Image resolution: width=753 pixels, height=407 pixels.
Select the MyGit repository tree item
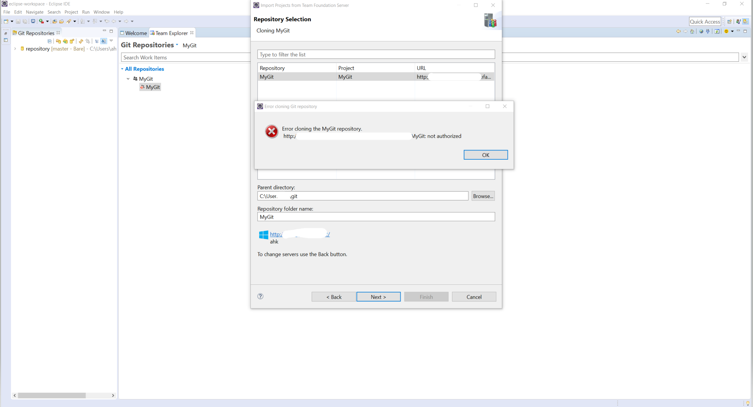pos(150,87)
